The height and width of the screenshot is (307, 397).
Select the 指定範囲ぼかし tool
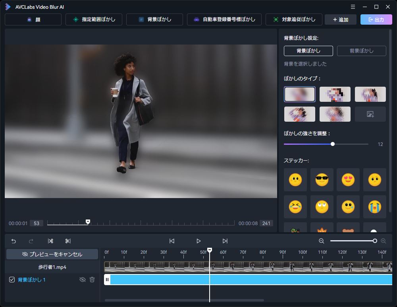click(94, 19)
